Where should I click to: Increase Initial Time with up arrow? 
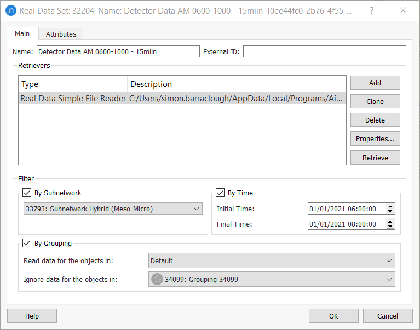coord(390,206)
